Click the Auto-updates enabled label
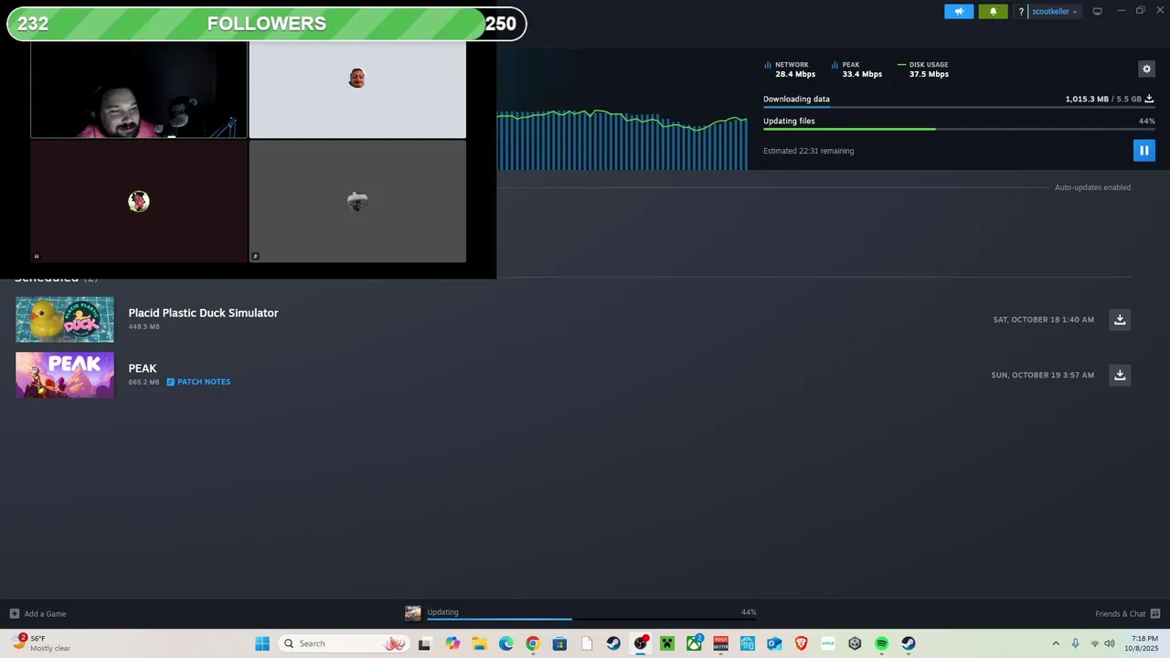 click(1092, 187)
